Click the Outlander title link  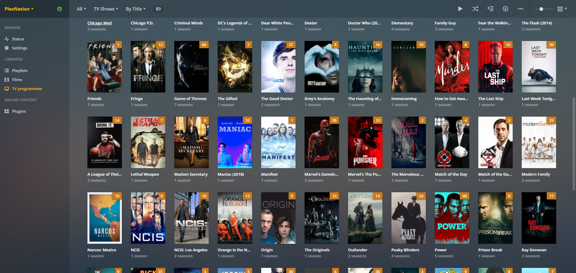pyautogui.click(x=358, y=250)
